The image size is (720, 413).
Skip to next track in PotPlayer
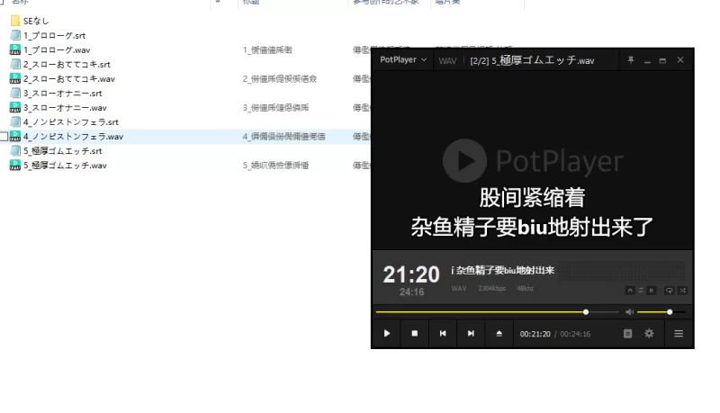pos(471,334)
